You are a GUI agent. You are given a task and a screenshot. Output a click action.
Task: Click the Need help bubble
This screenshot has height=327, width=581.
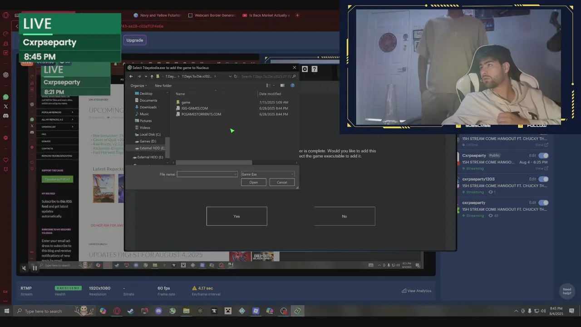pos(567,291)
